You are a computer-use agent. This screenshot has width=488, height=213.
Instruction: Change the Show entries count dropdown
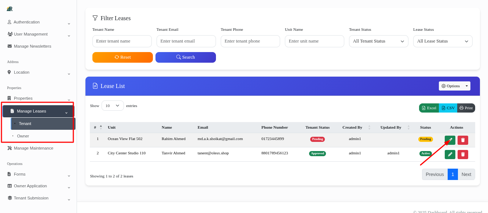[113, 106]
